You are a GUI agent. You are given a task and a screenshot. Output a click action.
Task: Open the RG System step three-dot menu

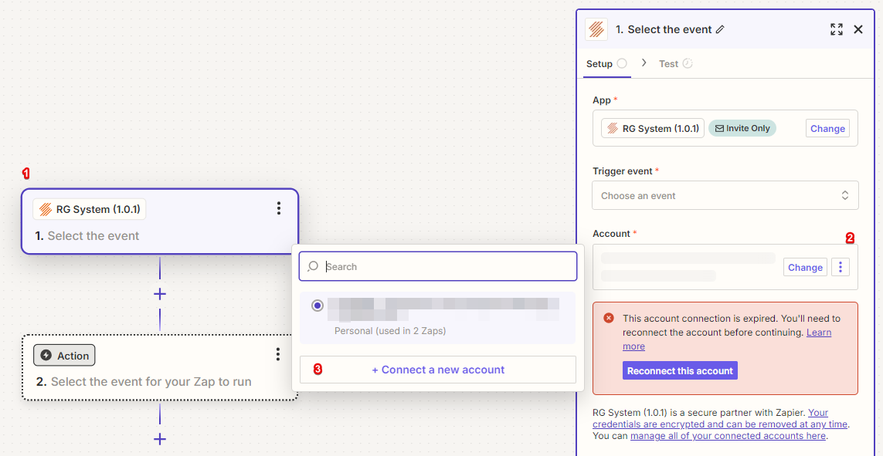[x=278, y=208]
